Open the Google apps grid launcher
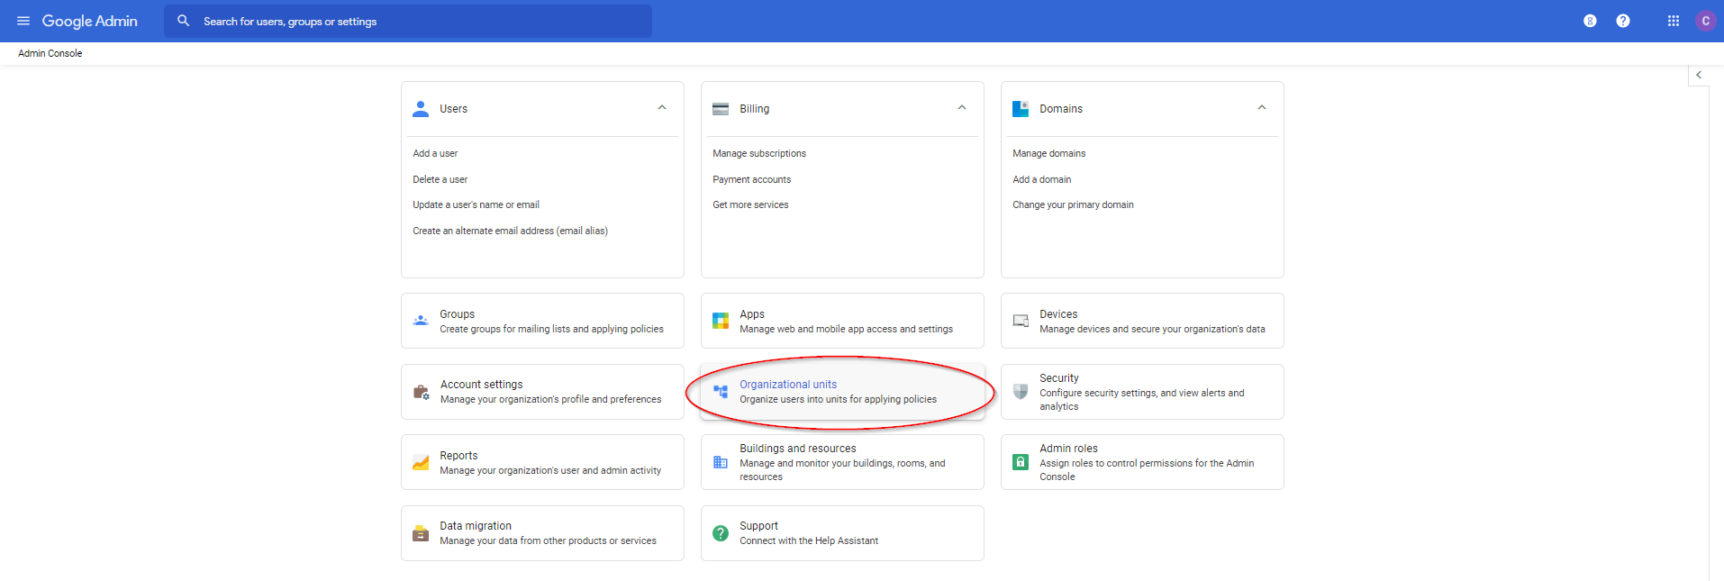1724x581 pixels. 1674,21
